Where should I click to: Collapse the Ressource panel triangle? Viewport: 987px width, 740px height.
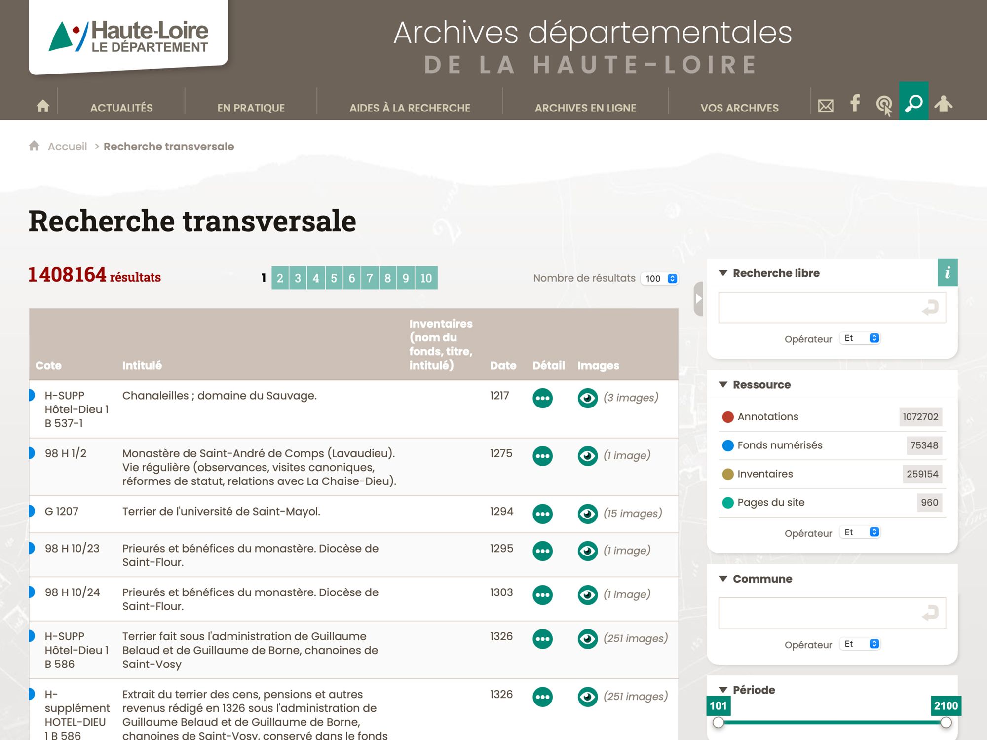pos(723,384)
